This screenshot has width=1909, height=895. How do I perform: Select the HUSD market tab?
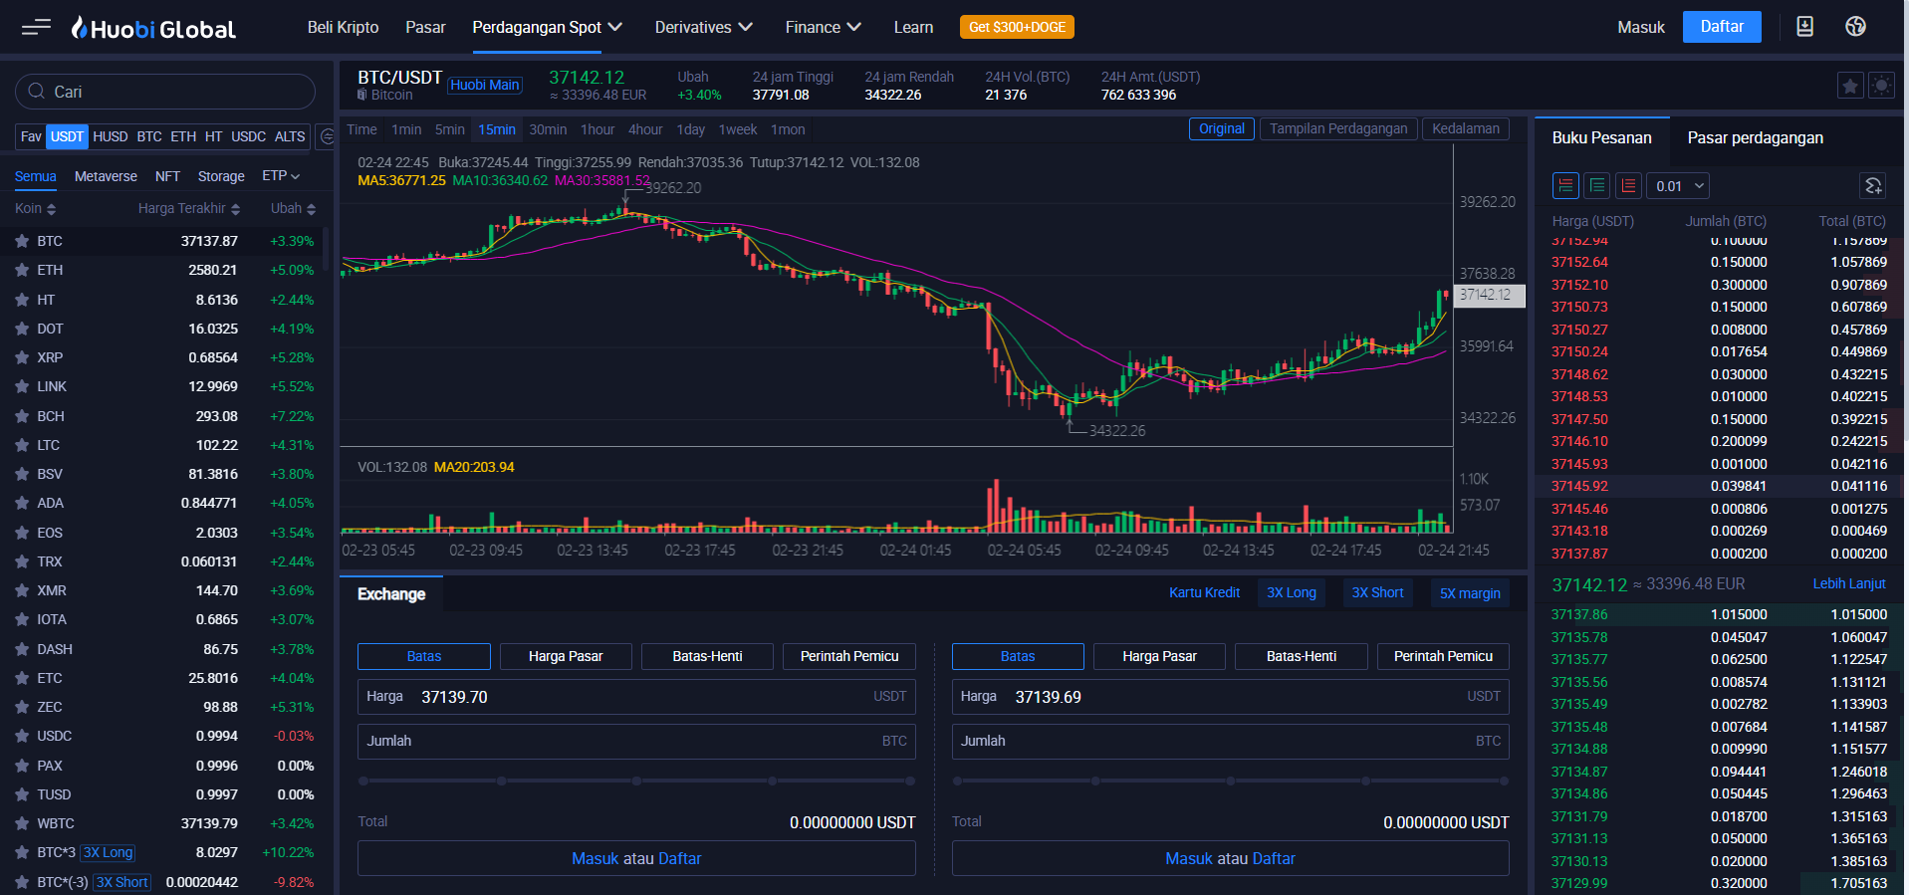click(x=110, y=136)
